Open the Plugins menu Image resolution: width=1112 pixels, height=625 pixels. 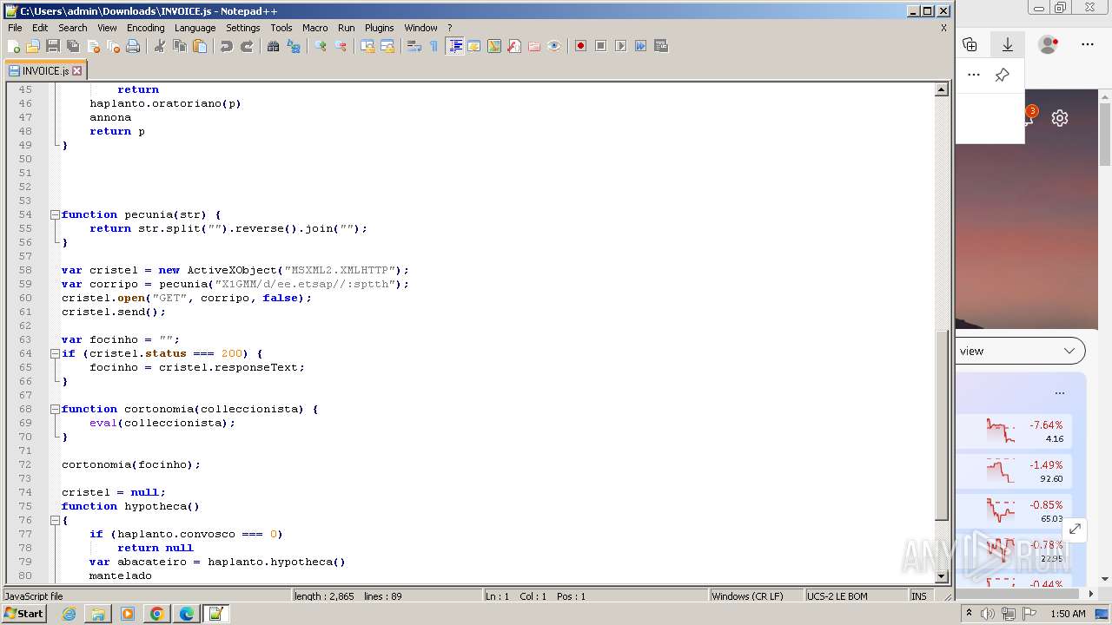pos(379,28)
